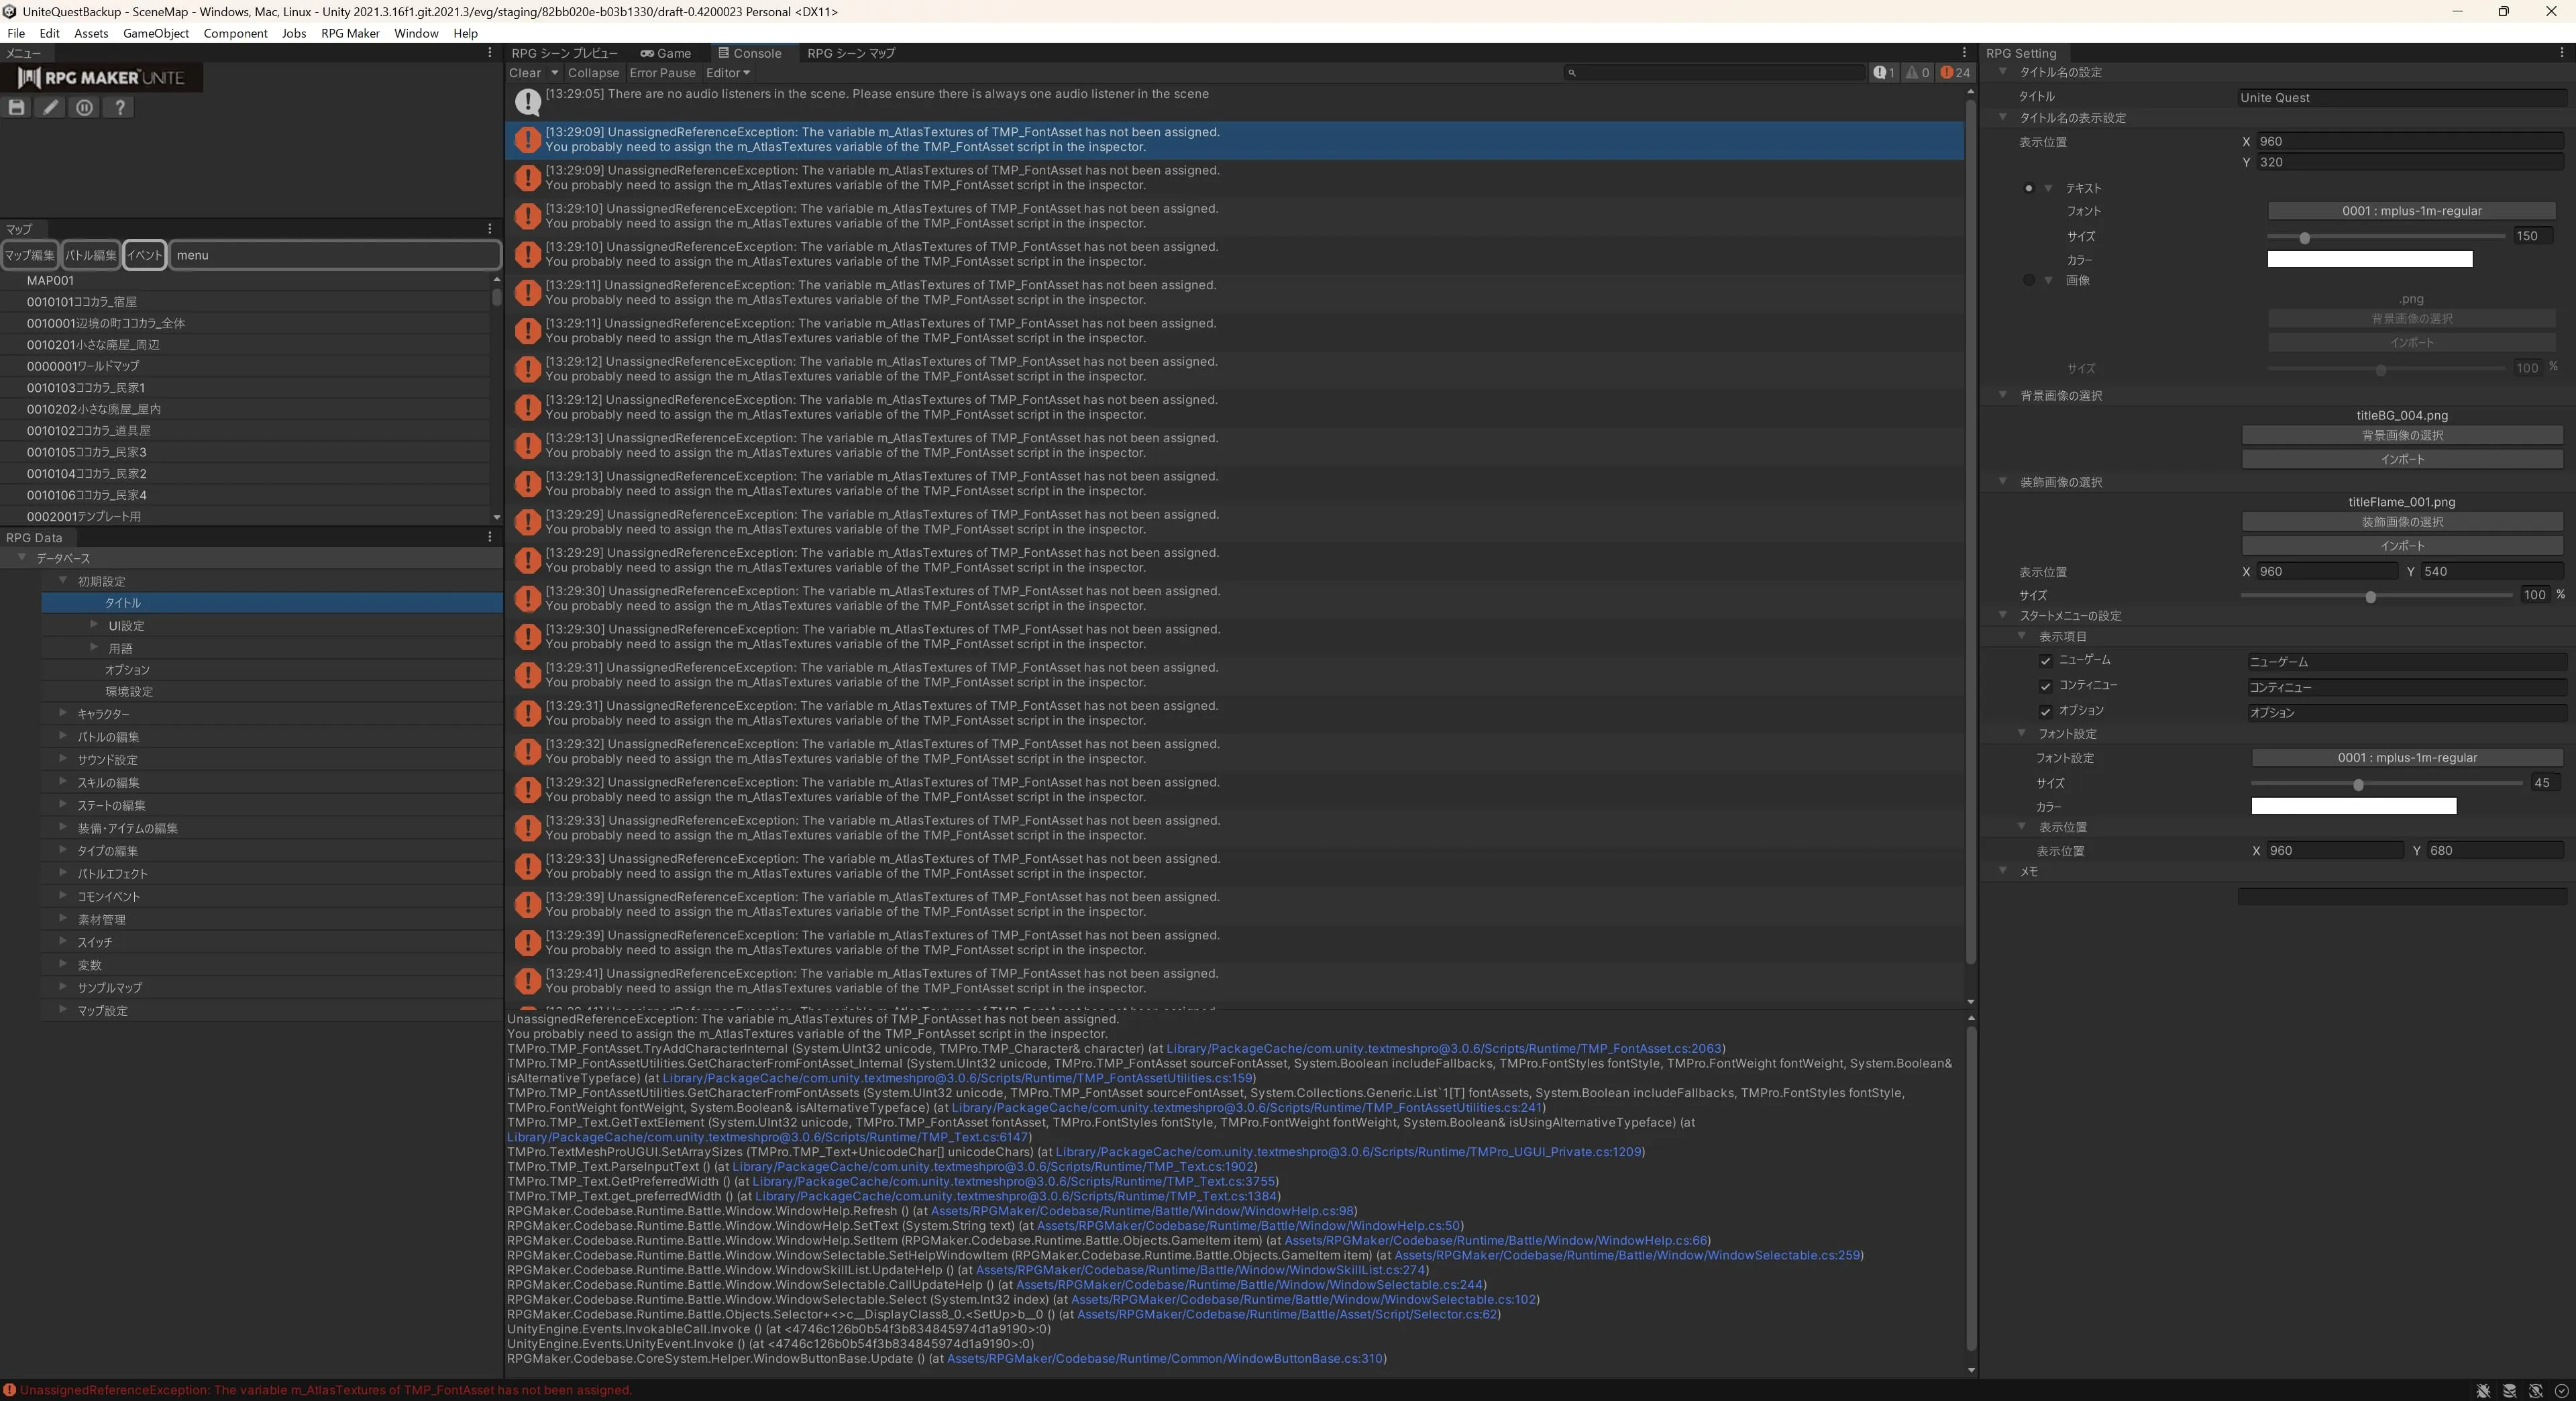This screenshot has width=2576, height=1401.
Task: Open help via the question mark icon
Action: click(119, 107)
